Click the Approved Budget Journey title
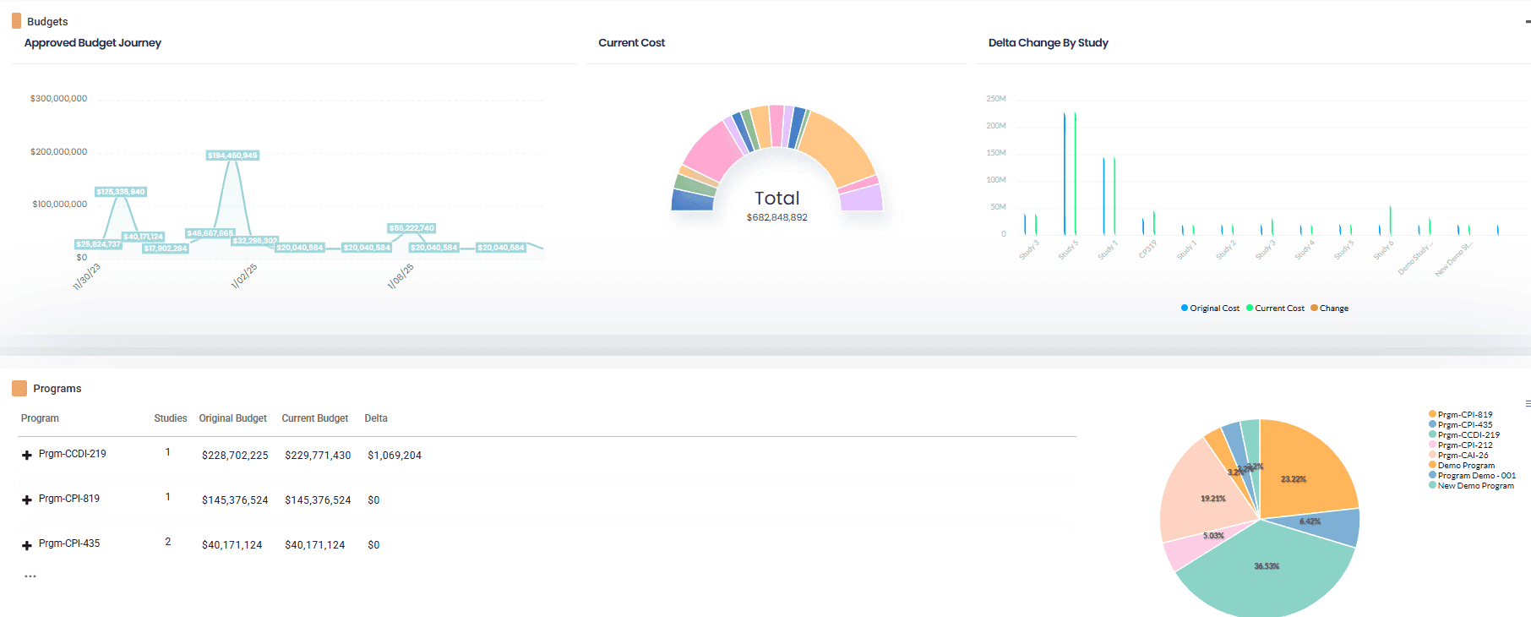Image resolution: width=1531 pixels, height=617 pixels. pyautogui.click(x=92, y=42)
